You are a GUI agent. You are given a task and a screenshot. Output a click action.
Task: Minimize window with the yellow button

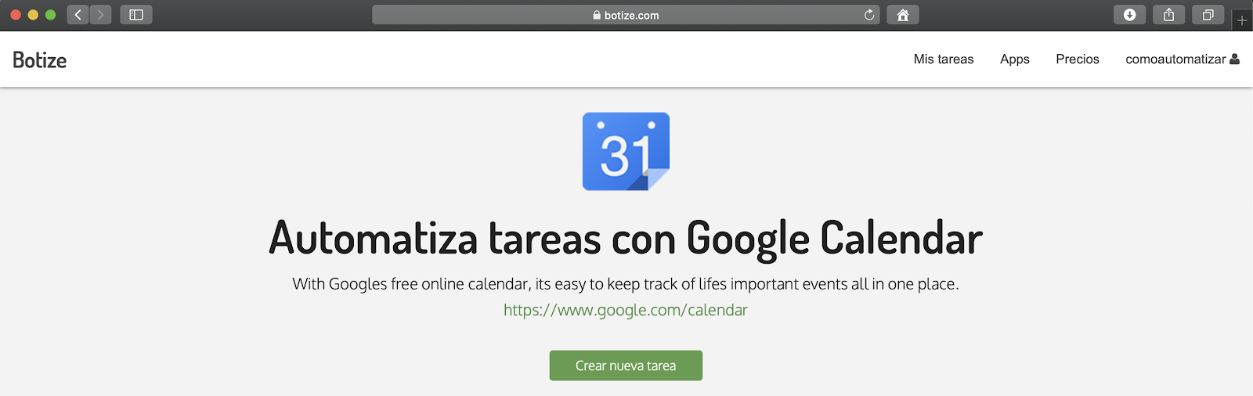(33, 15)
